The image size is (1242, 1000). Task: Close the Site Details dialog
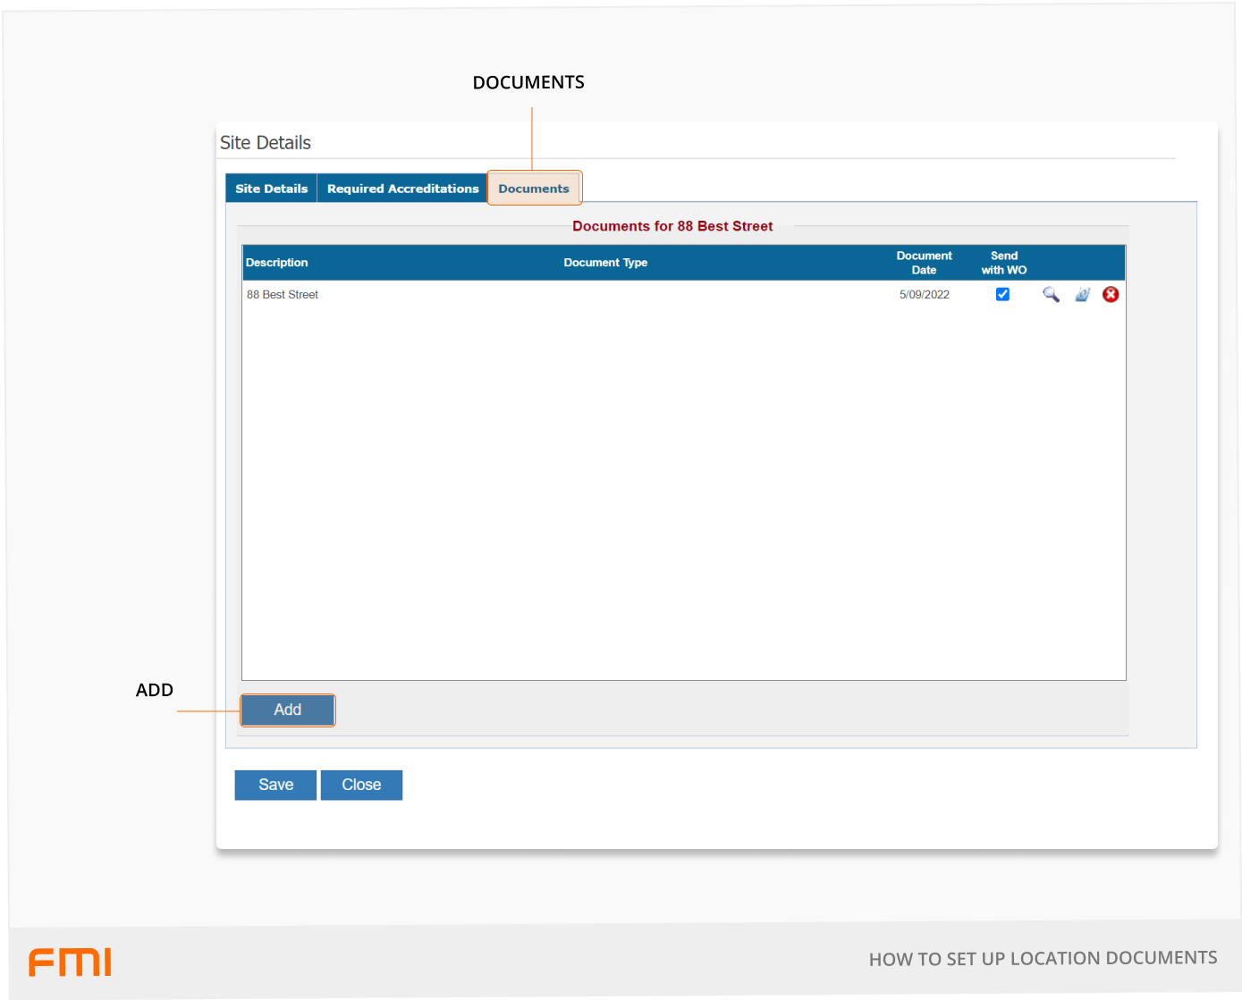coord(361,785)
